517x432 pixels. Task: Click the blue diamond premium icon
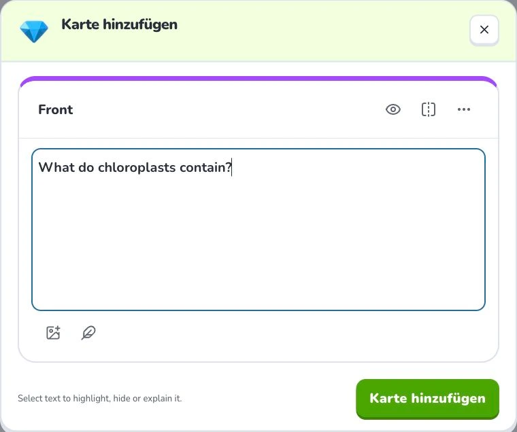(34, 31)
